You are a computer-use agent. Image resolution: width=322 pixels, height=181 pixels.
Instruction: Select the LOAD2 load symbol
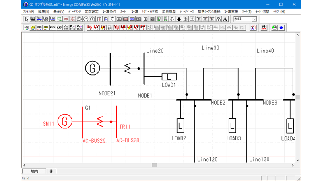(x=180, y=125)
